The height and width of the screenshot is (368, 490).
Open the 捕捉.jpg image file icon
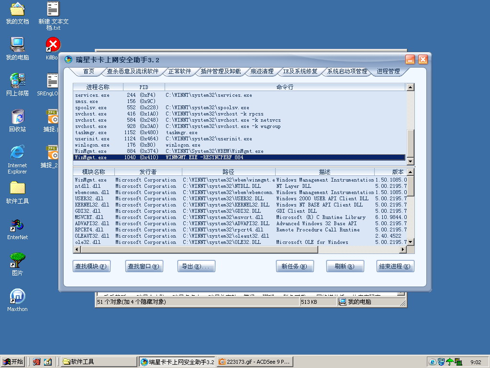pyautogui.click(x=52, y=116)
